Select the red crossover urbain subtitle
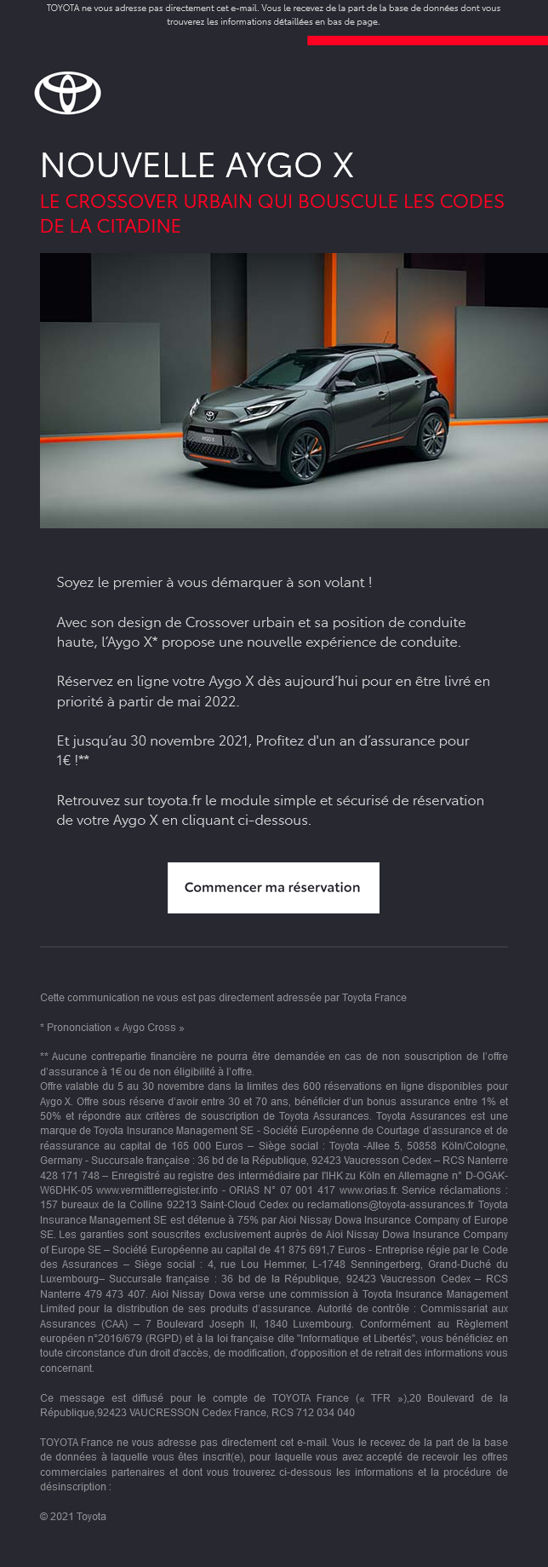Screen dimensions: 548x1567 (272, 213)
